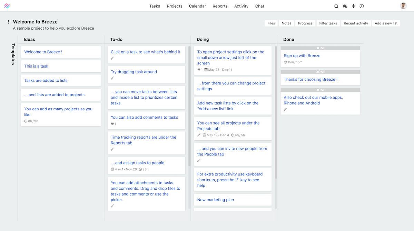This screenshot has width=414, height=231.
Task: Click the plus icon in top bar
Action: point(354,6)
